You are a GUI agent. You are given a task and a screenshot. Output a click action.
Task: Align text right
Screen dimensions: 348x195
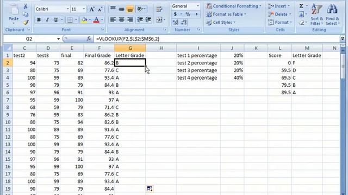pos(130,19)
